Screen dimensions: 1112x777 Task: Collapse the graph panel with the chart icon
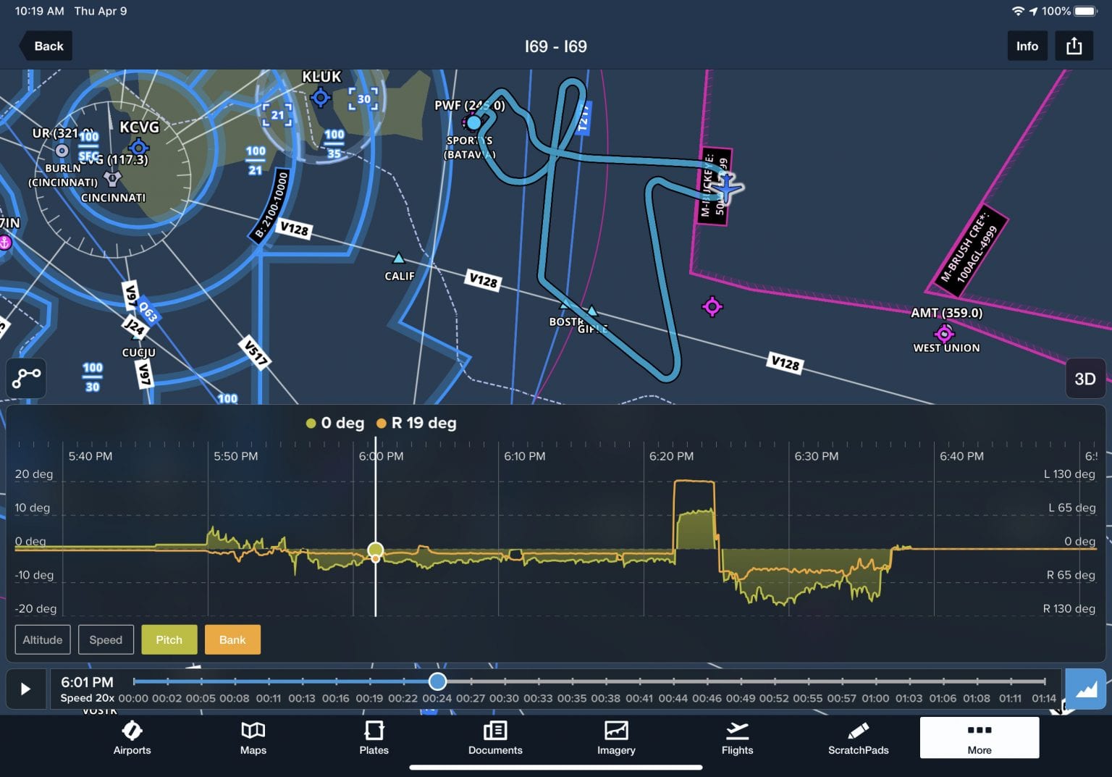(1086, 689)
